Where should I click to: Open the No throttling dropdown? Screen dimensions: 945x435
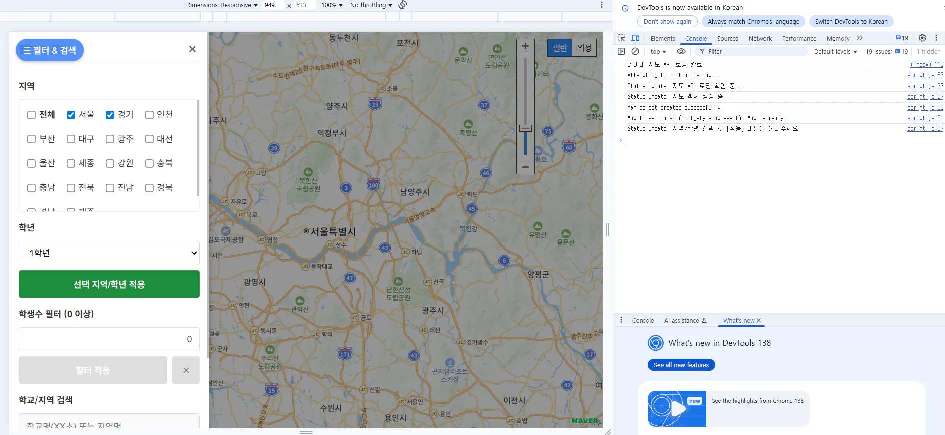click(371, 5)
